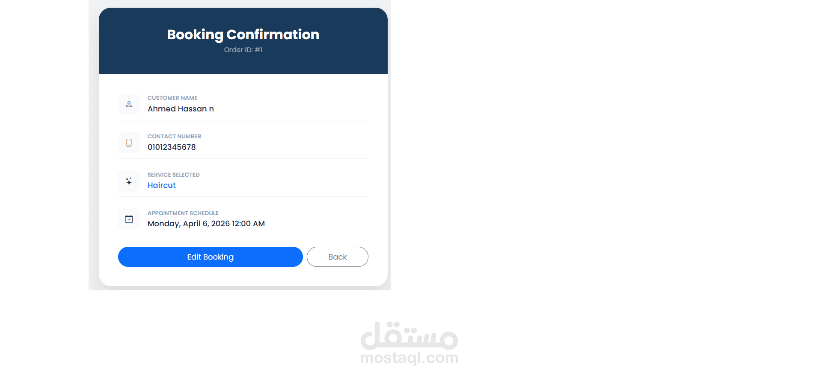Click the mostaql.com watermark text
The height and width of the screenshot is (374, 819).
409,357
